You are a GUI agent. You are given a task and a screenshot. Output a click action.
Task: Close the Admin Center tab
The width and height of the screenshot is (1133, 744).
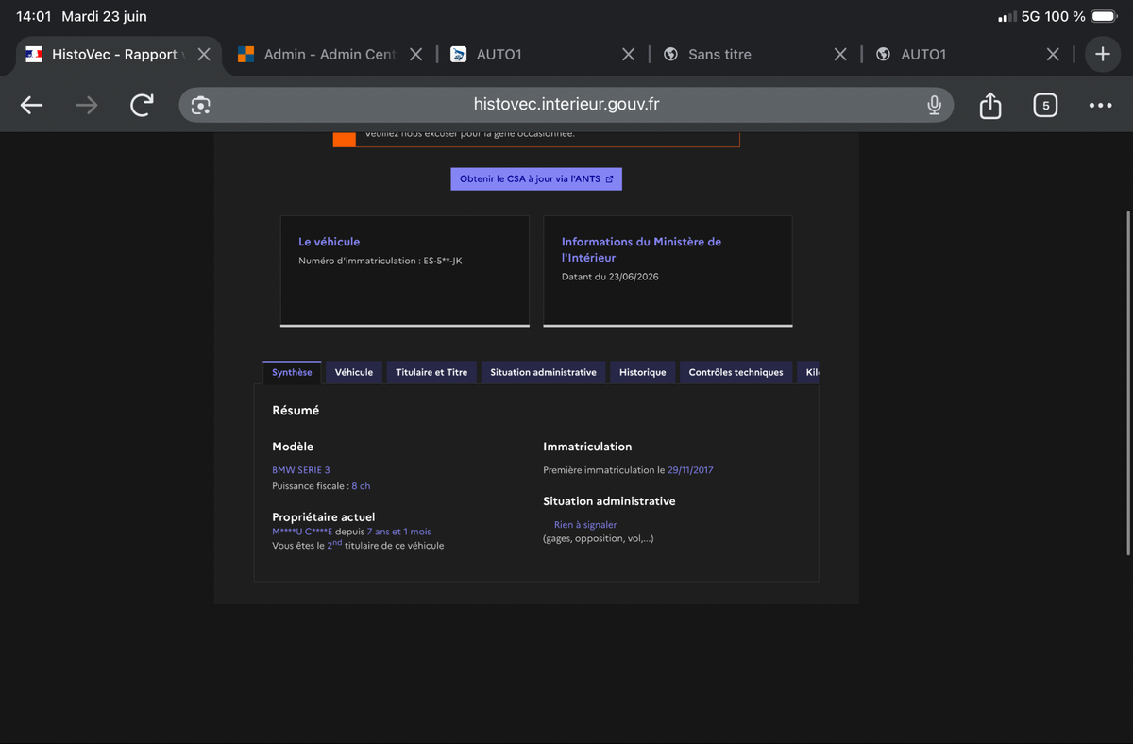pos(415,55)
